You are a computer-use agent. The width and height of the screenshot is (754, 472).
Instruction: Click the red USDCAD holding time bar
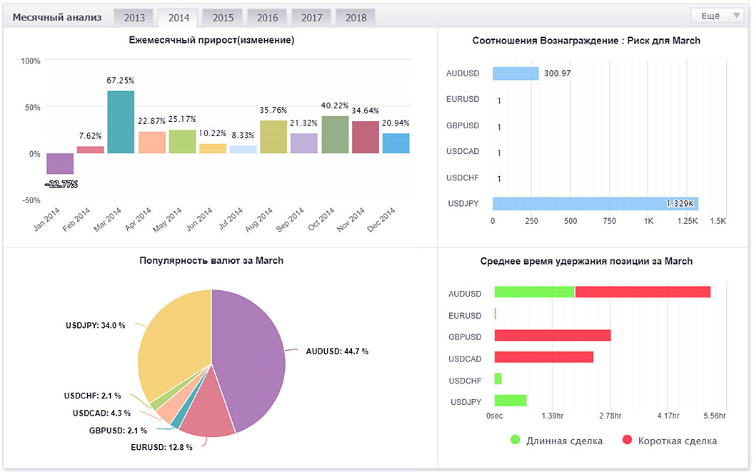(543, 357)
